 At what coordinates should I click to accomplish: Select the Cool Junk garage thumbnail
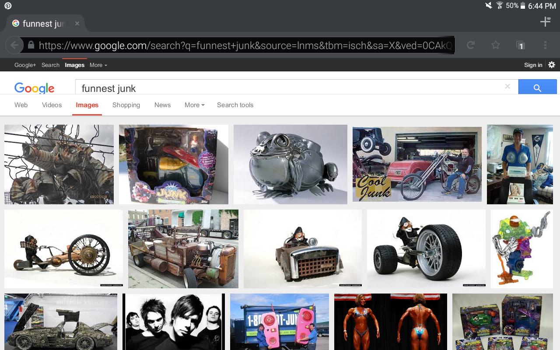tap(417, 164)
